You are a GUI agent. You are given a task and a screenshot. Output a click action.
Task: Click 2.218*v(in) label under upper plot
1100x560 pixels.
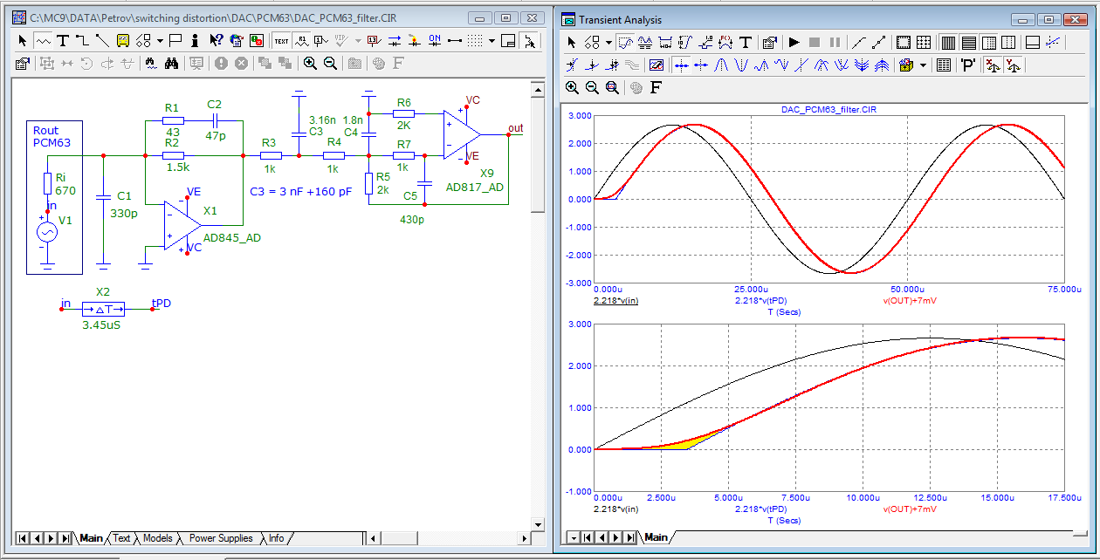pos(615,301)
